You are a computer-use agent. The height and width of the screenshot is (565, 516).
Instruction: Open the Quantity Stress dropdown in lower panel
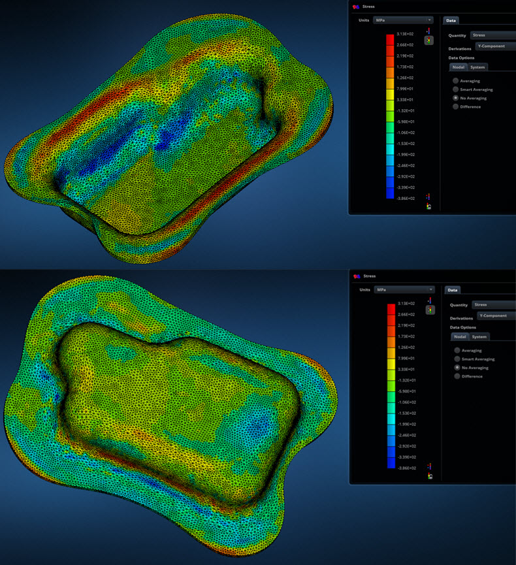click(494, 304)
